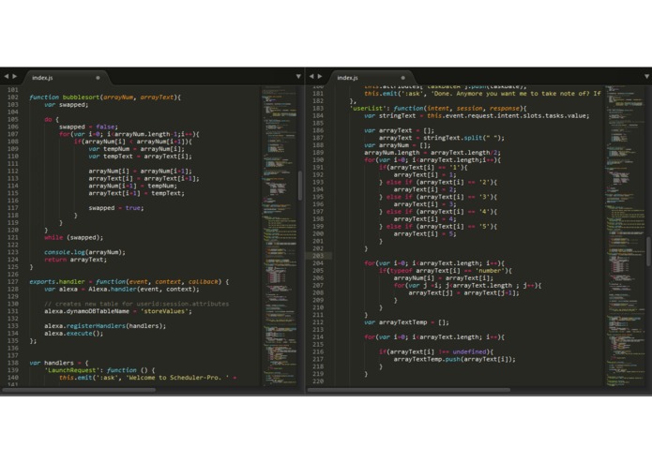Viewport: 652px width, 463px height.
Task: Close right pane index.js via unsaved dot
Action: point(402,78)
